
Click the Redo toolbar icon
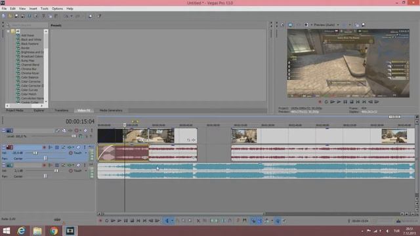pos(77,16)
